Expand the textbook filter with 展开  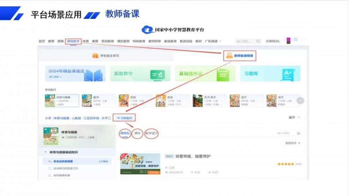[294, 118]
